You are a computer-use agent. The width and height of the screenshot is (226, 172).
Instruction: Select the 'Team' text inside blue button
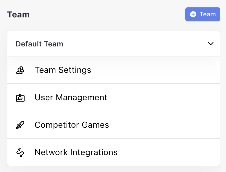[x=208, y=14]
